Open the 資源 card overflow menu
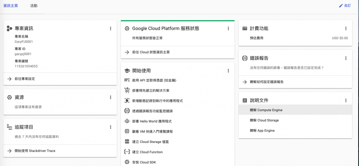Viewport: 359px width, 166px height. point(110,97)
